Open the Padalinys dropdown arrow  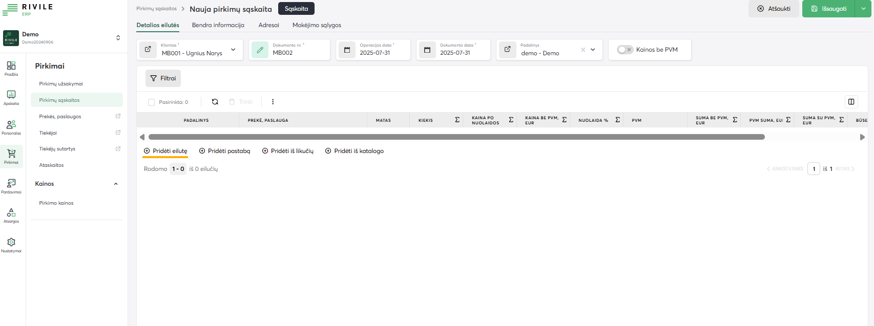tap(593, 50)
